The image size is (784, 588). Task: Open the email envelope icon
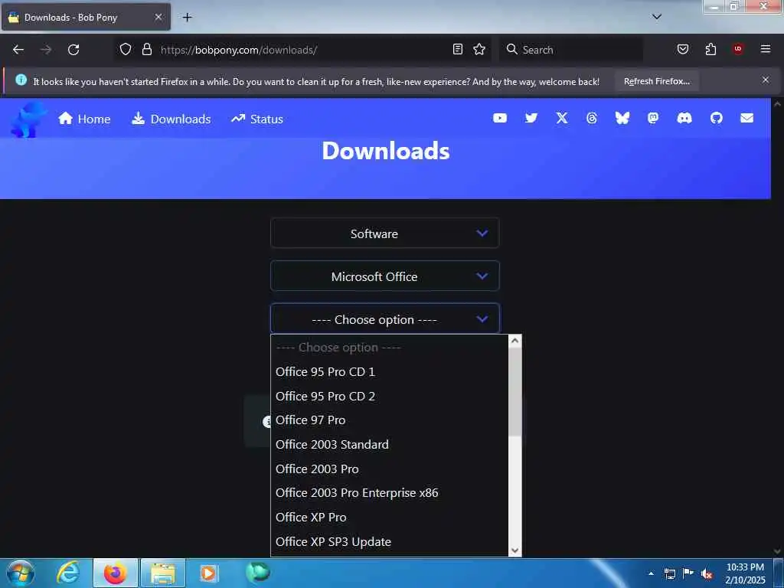[747, 118]
